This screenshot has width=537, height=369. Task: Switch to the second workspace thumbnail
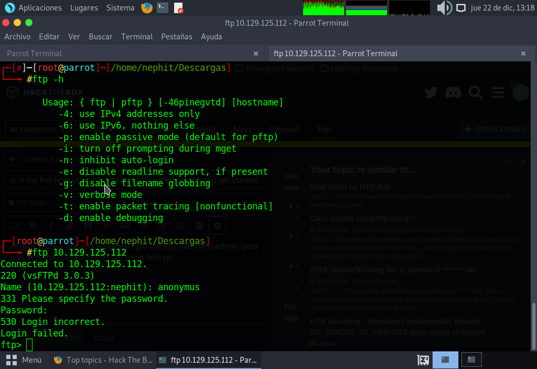(x=471, y=360)
